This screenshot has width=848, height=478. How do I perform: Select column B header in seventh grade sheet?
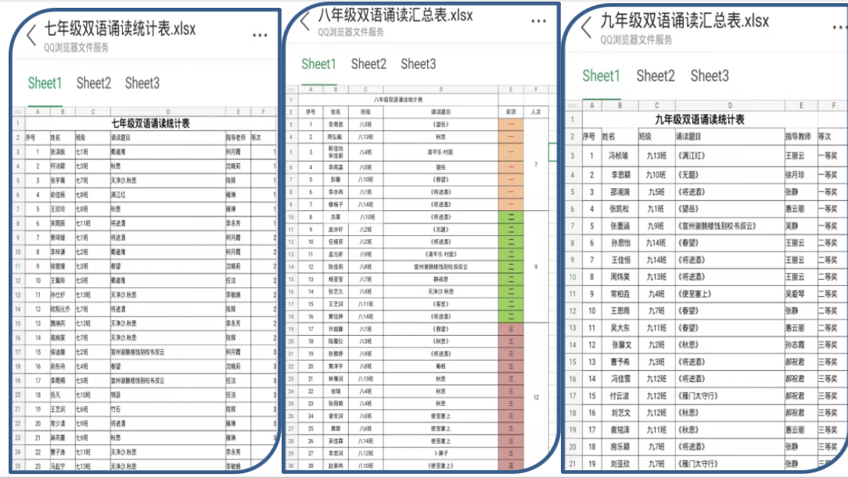pyautogui.click(x=63, y=112)
